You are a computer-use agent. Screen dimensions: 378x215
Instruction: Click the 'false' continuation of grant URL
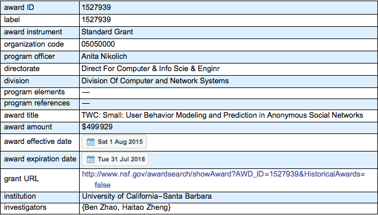point(102,185)
